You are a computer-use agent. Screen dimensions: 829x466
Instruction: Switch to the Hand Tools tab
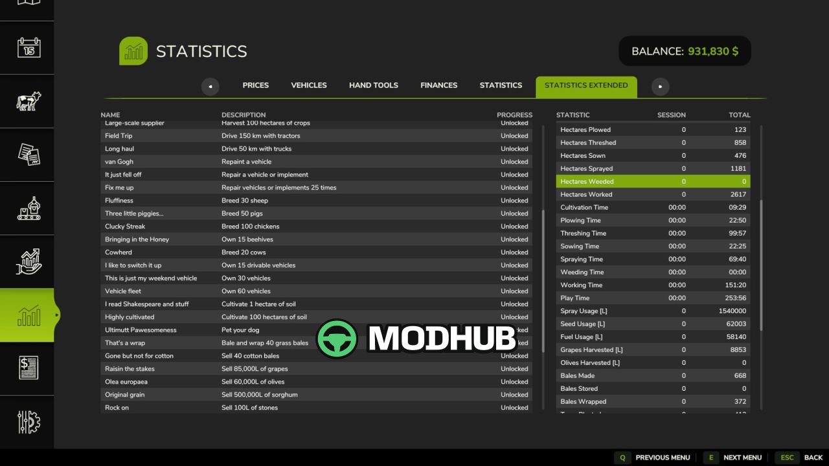tap(374, 85)
